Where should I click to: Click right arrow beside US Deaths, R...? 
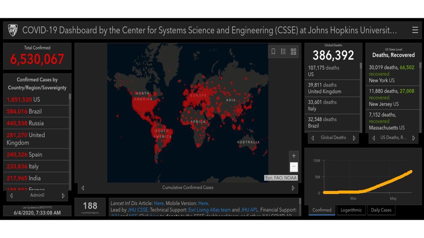coord(414,138)
